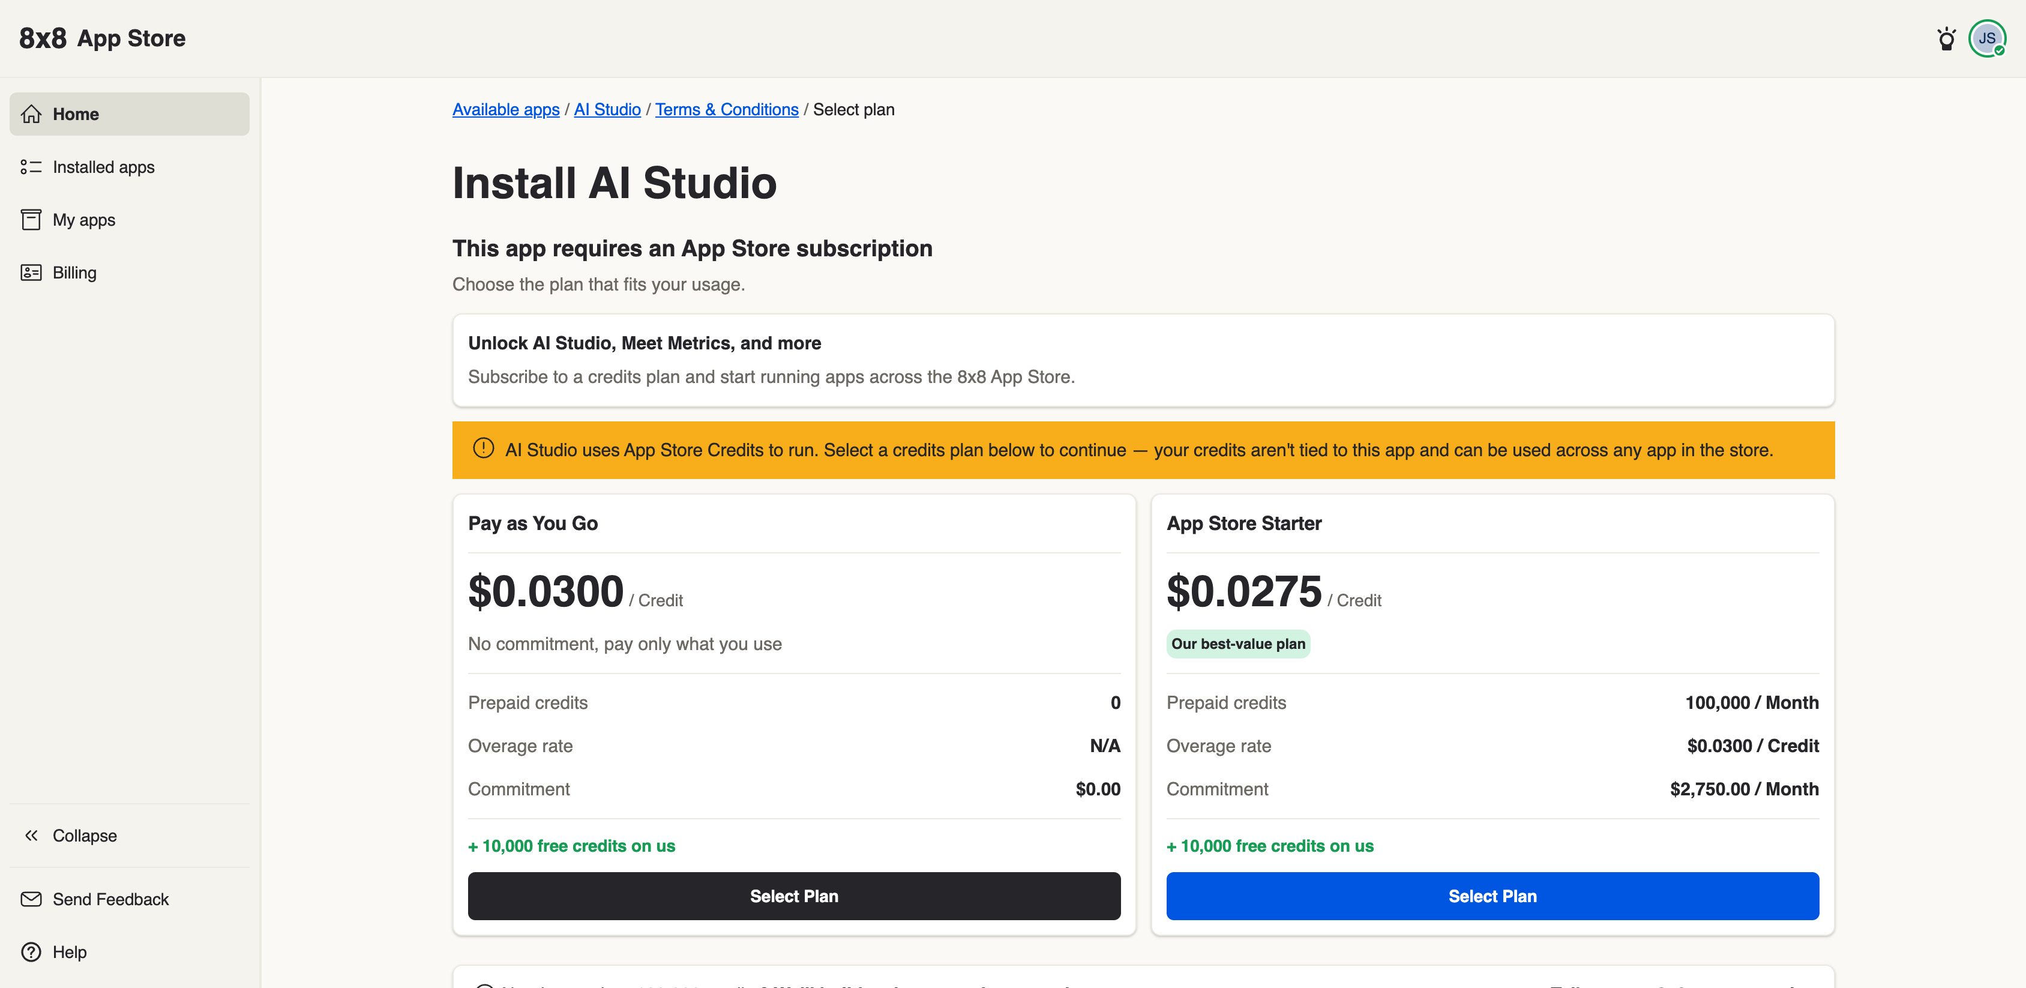Screen dimensions: 2026x988
Task: Open Installed apps in the sidebar
Action: pyautogui.click(x=130, y=167)
